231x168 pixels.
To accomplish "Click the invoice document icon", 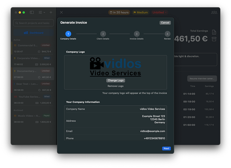I will pos(214,32).
